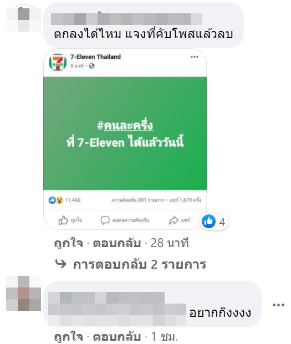Click the speech bubble comment icon
Viewport: 291px width, 344px height.
point(105,220)
